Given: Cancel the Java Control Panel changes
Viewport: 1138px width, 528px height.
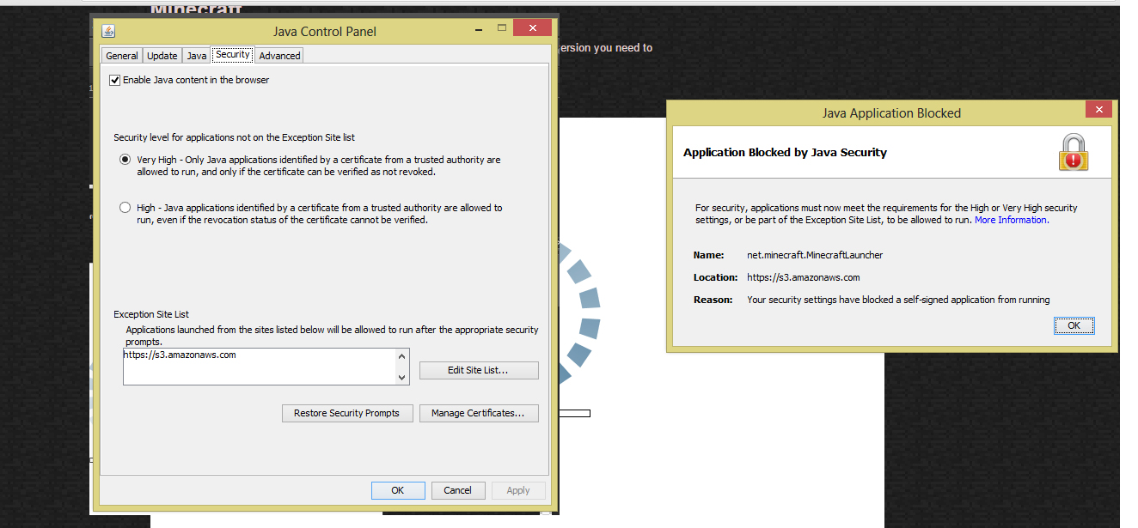Looking at the screenshot, I should click(x=458, y=490).
